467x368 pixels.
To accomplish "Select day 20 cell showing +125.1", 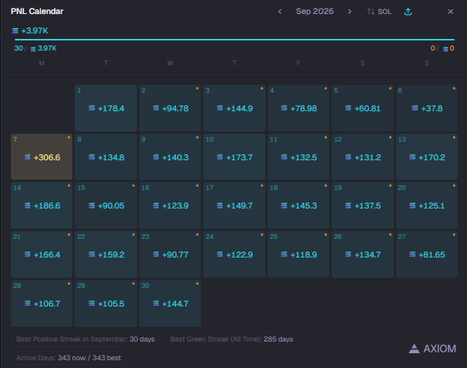I will point(427,205).
